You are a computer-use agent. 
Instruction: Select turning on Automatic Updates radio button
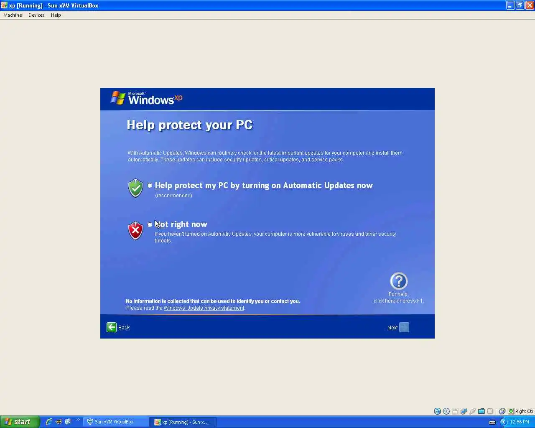[x=150, y=186]
